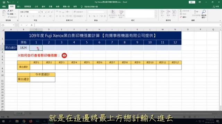
Task: Open the number format dropdown
Action: pyautogui.click(x=104, y=12)
